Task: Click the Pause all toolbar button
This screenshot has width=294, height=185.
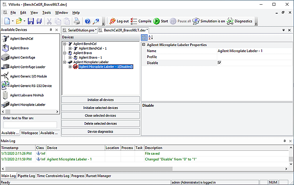Action: [180, 21]
